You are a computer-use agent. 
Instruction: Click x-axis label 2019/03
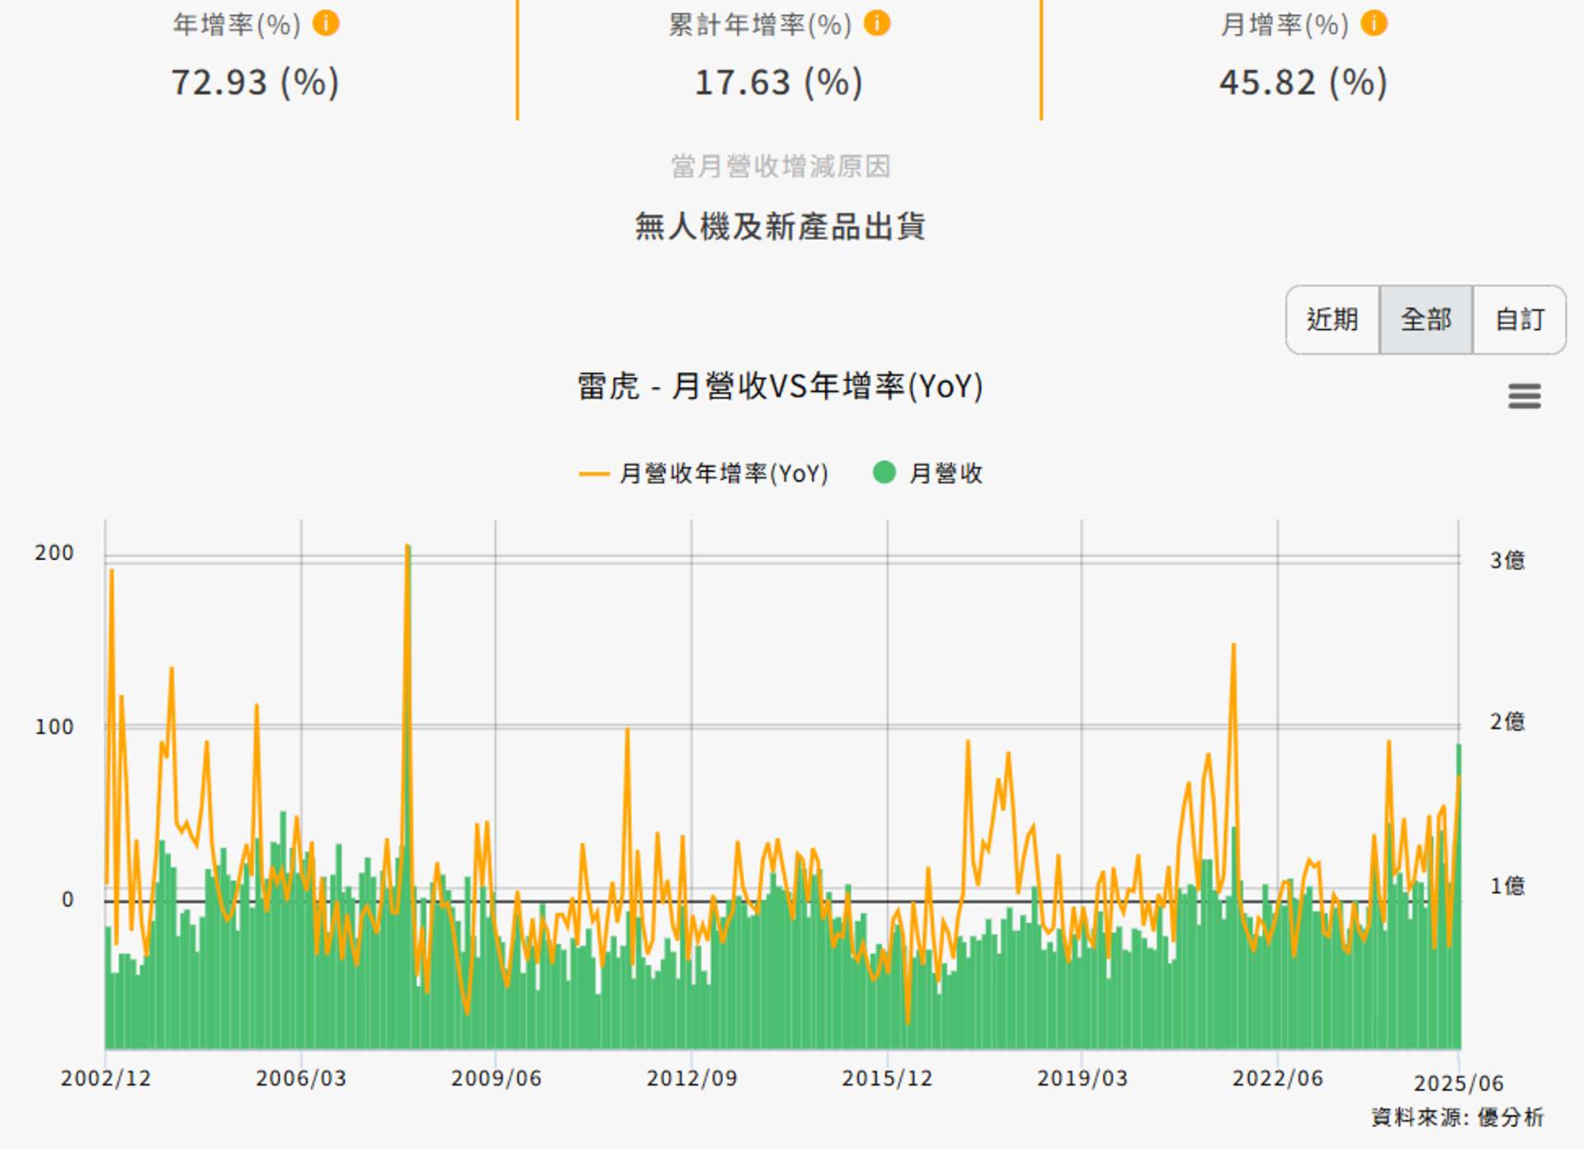point(1082,1078)
